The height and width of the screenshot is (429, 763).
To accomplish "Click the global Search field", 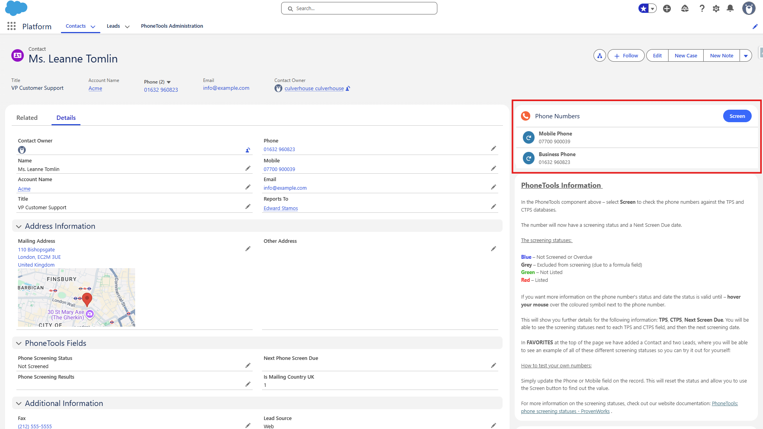I will [359, 8].
